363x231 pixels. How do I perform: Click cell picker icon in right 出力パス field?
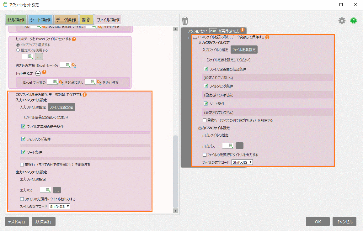(231, 146)
